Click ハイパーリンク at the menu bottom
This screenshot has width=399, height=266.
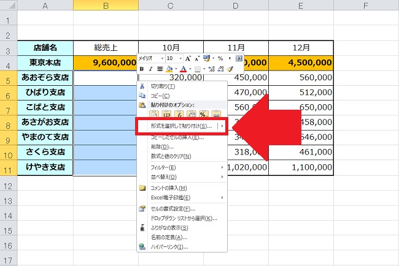169,246
